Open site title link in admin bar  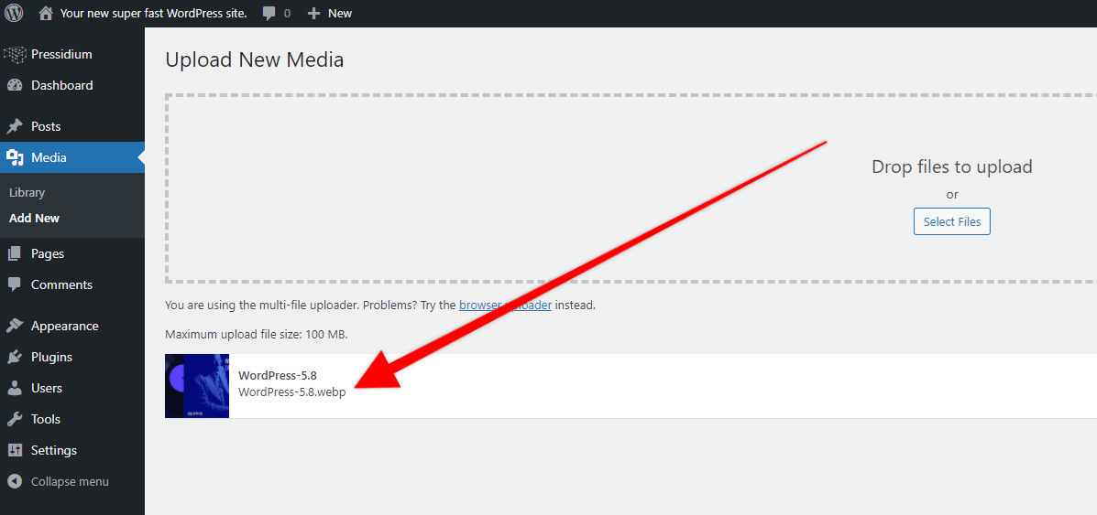tap(153, 14)
